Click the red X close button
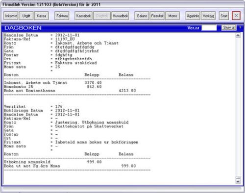This screenshot has height=193, width=245. [x=236, y=16]
